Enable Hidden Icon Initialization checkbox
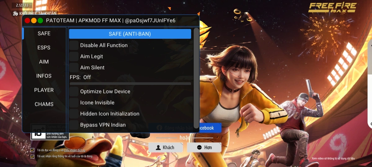 pyautogui.click(x=74, y=114)
